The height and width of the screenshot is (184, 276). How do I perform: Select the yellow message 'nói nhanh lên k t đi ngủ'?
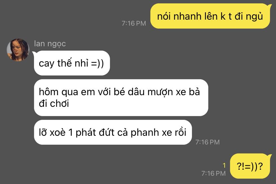210,16
